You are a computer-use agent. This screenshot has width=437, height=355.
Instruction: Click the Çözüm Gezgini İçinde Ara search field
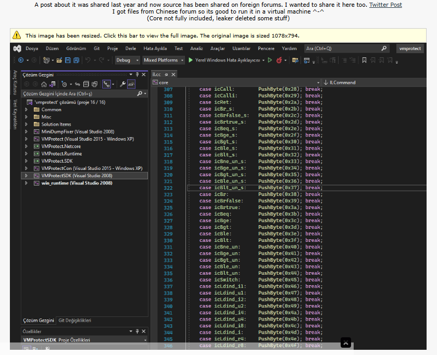click(84, 94)
